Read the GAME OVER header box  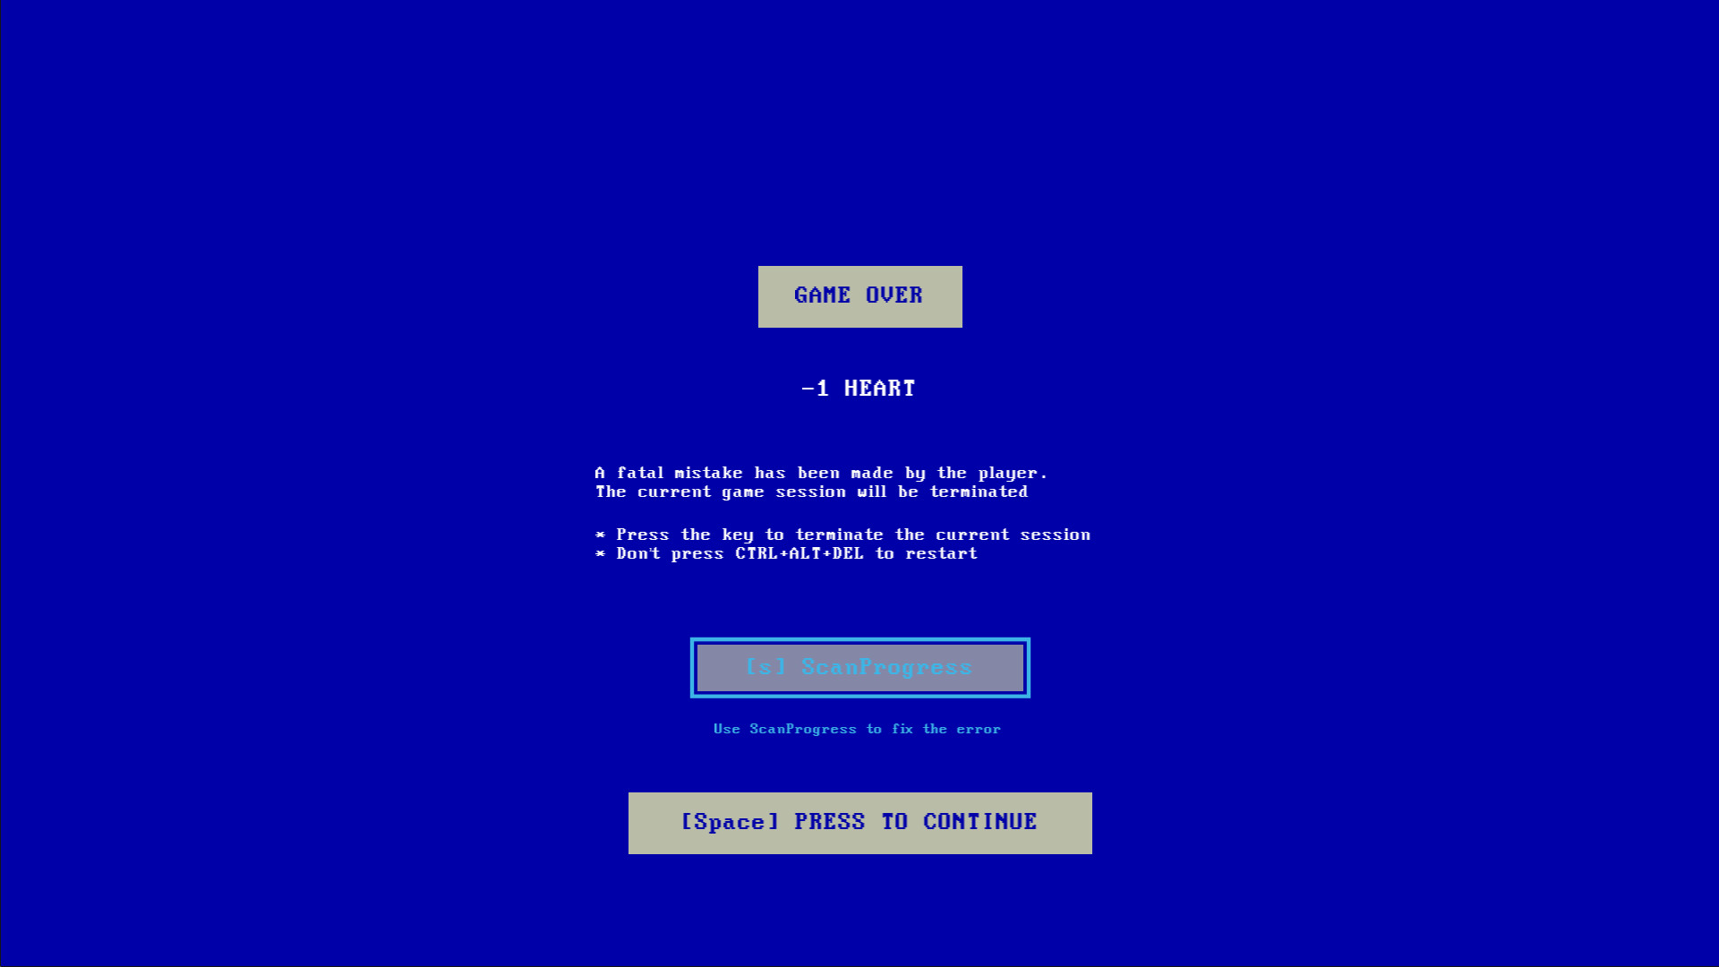point(859,296)
